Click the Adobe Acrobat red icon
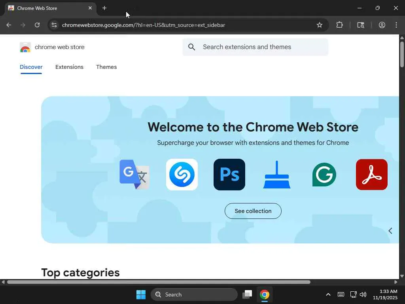The image size is (405, 304). (x=372, y=175)
